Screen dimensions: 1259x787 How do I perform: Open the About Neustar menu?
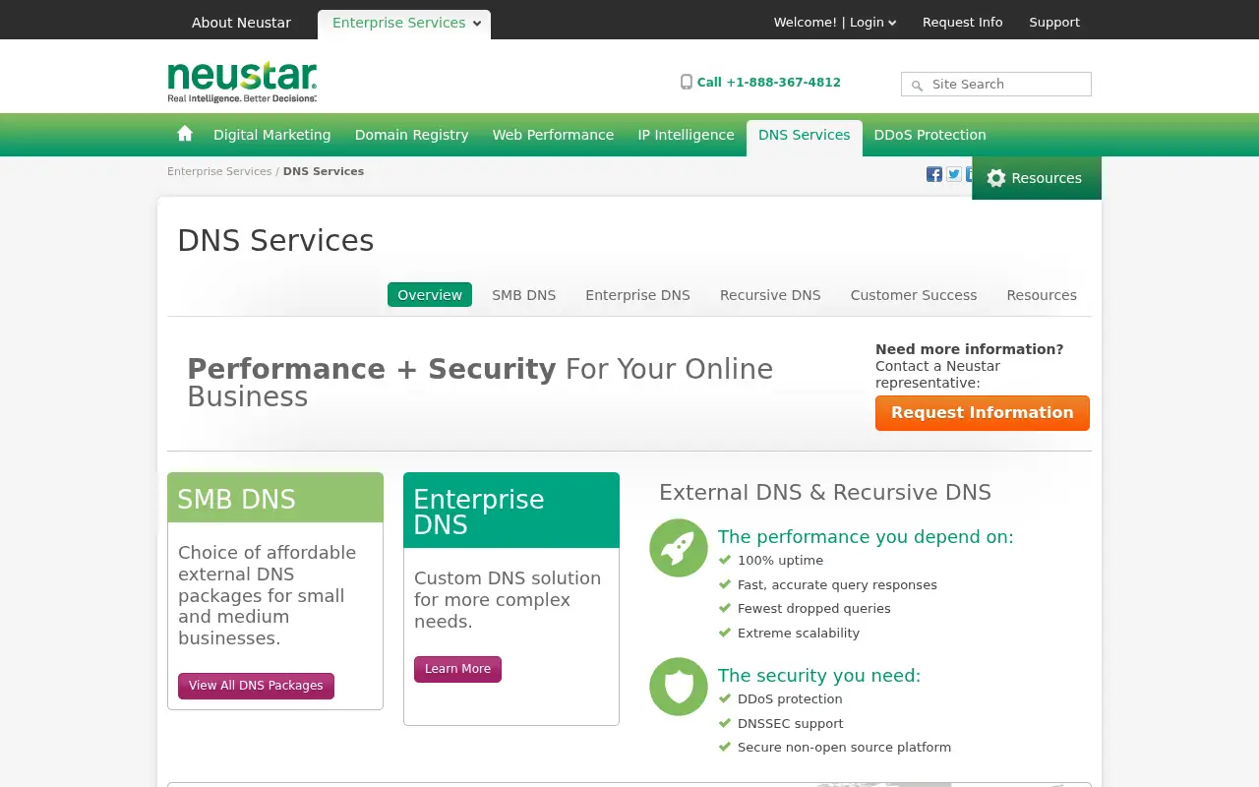pos(241,23)
